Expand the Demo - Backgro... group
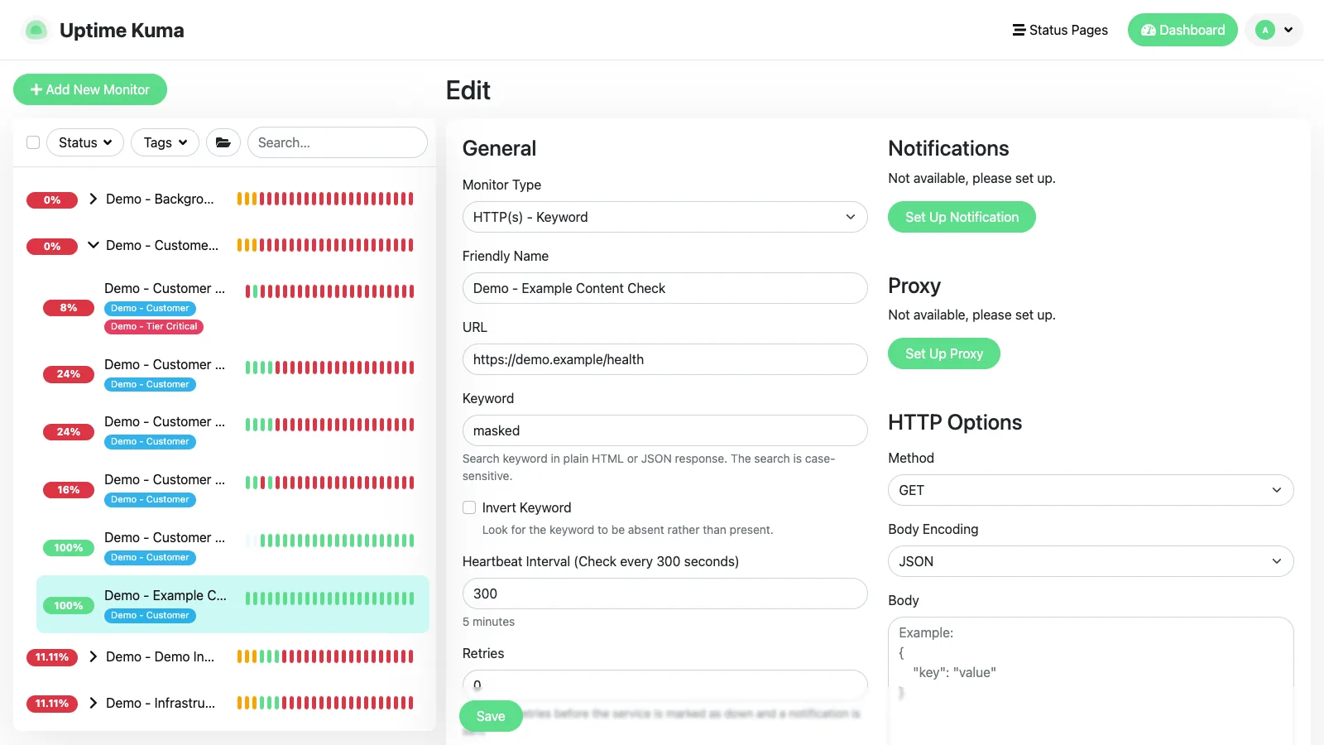 coord(94,199)
